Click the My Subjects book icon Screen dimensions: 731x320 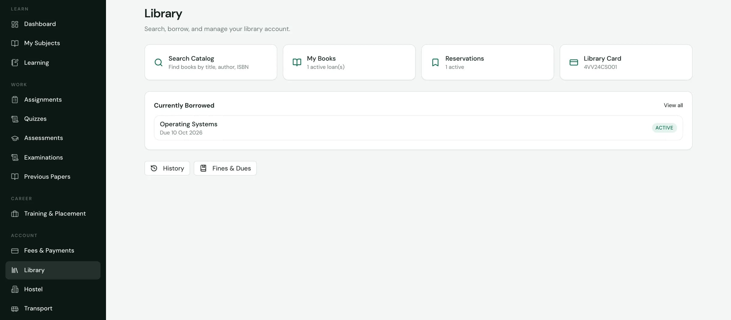coord(15,43)
